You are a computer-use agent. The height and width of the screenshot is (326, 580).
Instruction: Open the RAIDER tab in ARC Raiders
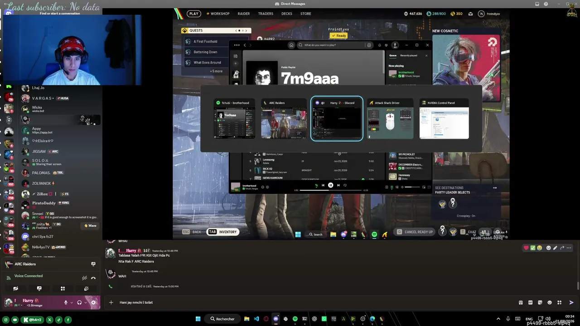tap(243, 14)
